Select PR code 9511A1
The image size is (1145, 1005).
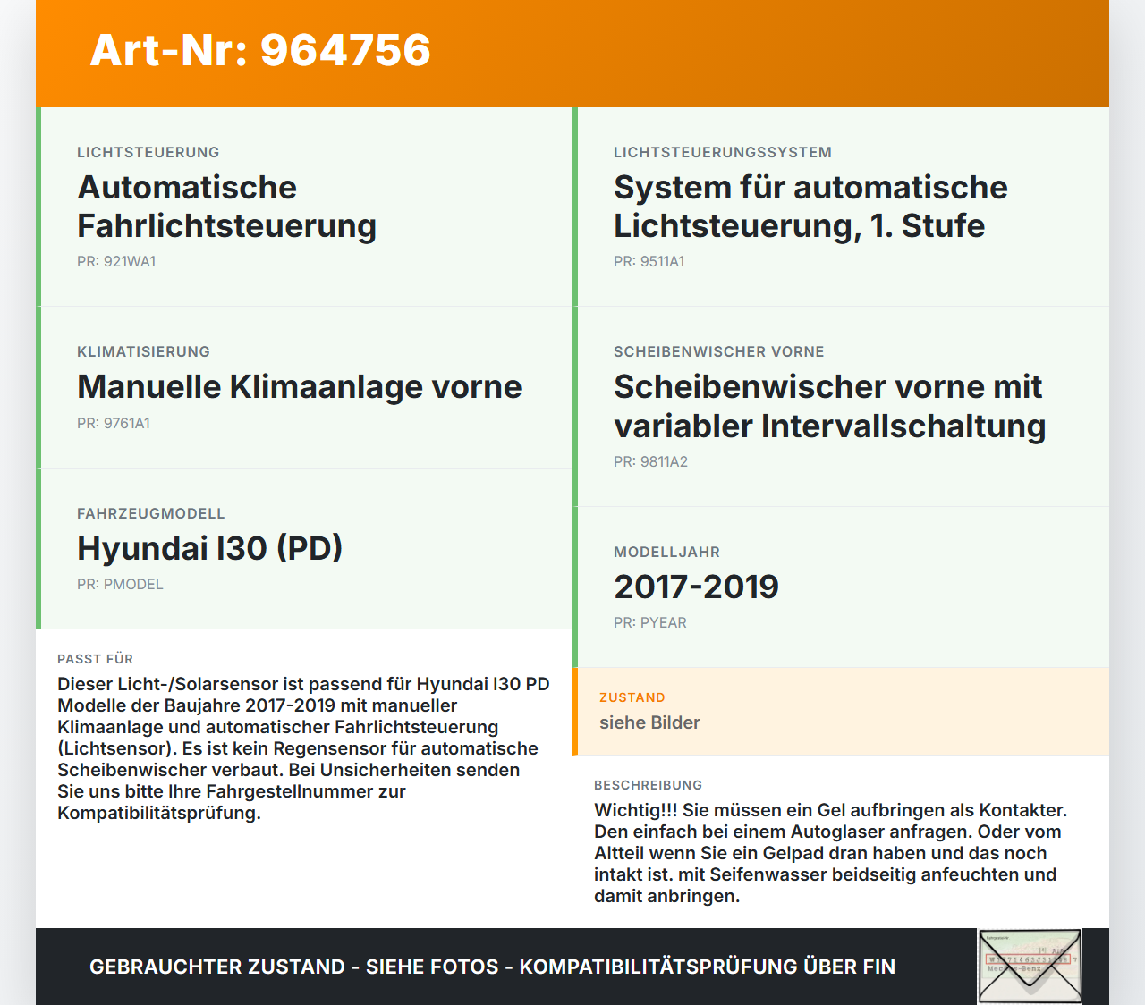[649, 261]
